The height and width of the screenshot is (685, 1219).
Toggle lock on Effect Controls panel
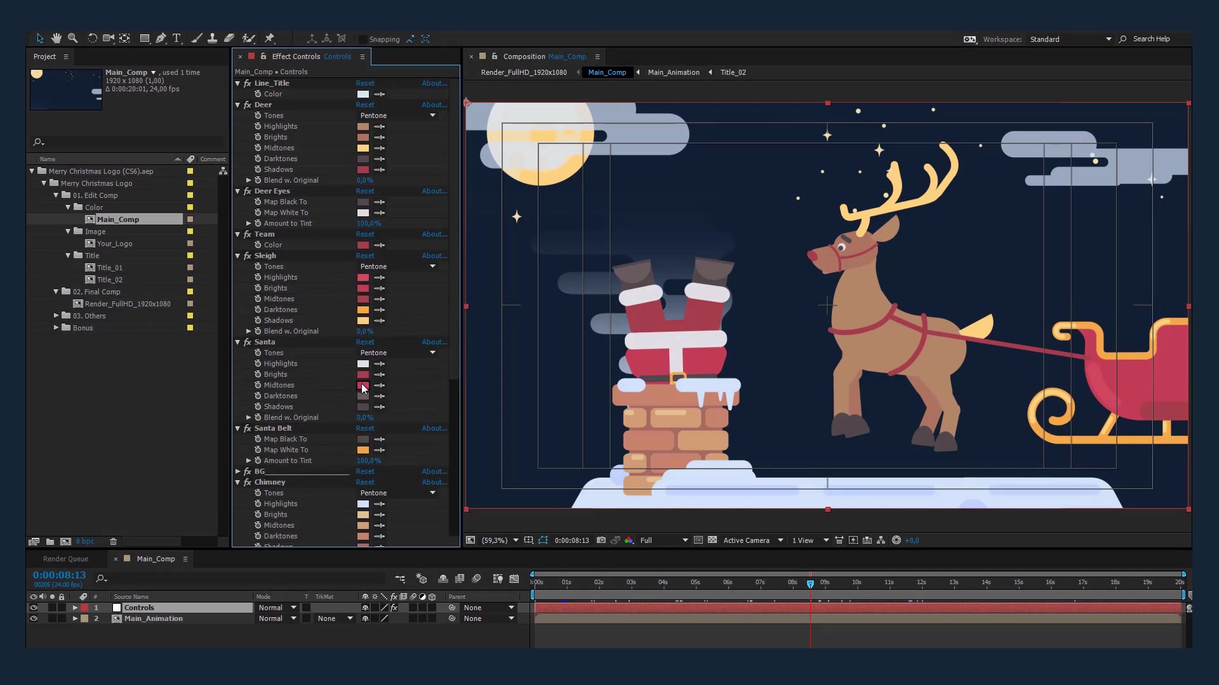pyautogui.click(x=263, y=56)
